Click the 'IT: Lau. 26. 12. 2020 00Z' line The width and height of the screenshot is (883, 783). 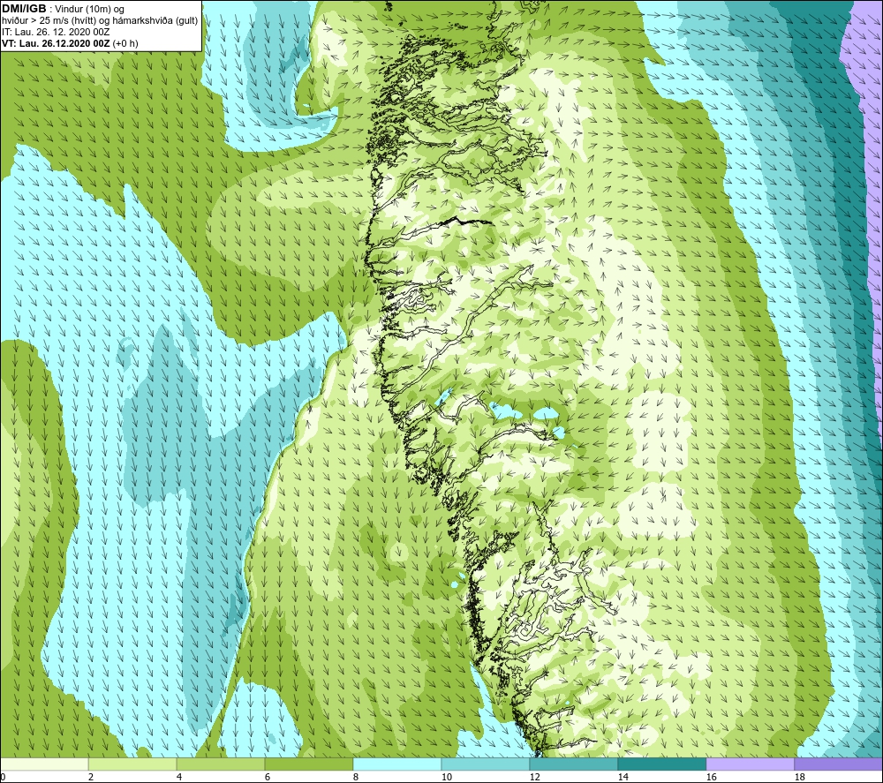click(56, 32)
